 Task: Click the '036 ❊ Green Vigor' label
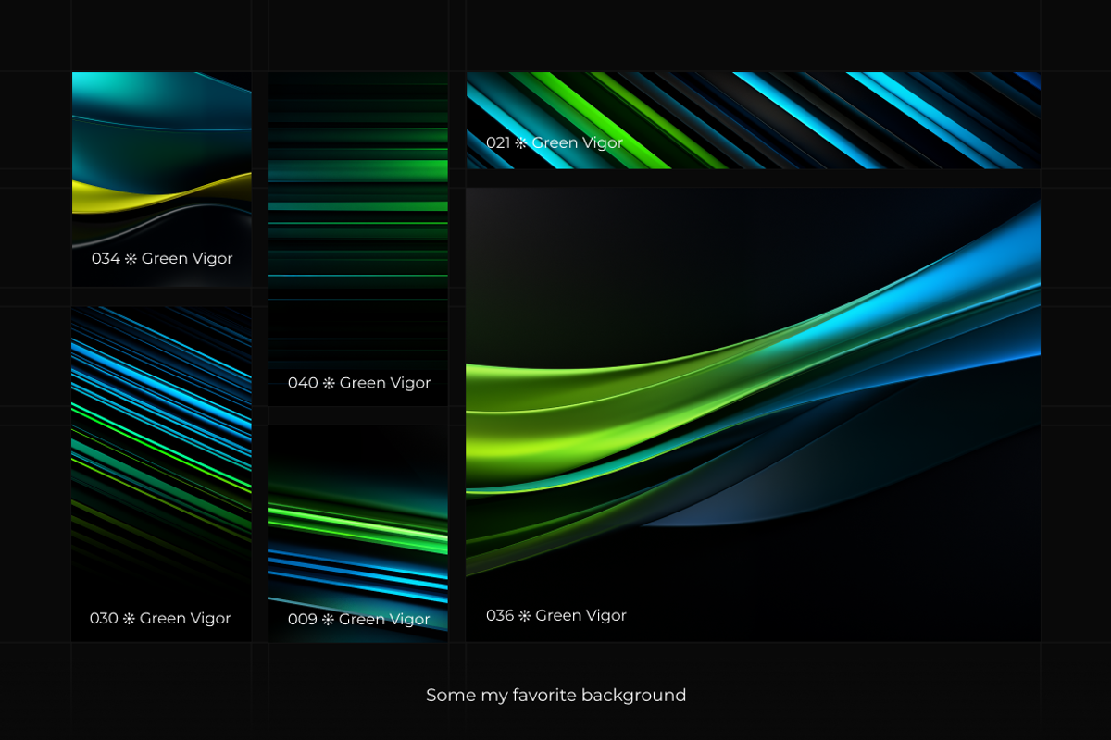click(556, 616)
